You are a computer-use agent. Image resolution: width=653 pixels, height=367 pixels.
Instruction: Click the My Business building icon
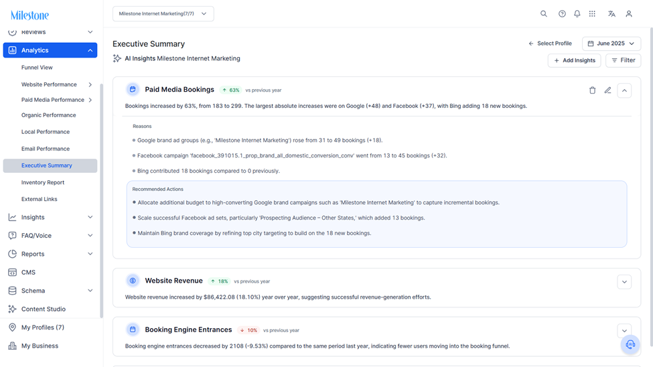pos(13,346)
